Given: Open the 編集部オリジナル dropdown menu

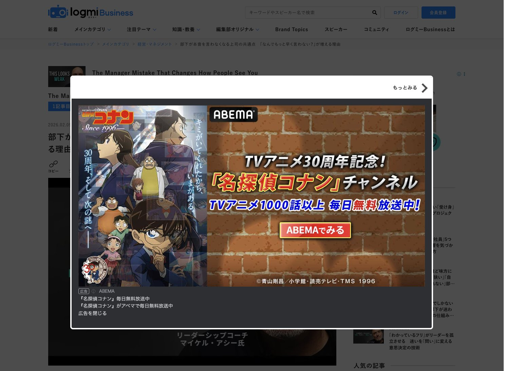Looking at the screenshot, I should (x=238, y=29).
